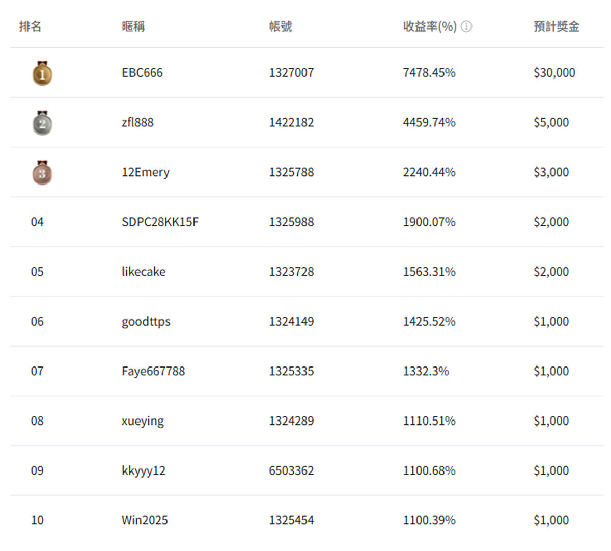The image size is (611, 551).
Task: Select the zfl888 nickname
Action: coord(137,122)
